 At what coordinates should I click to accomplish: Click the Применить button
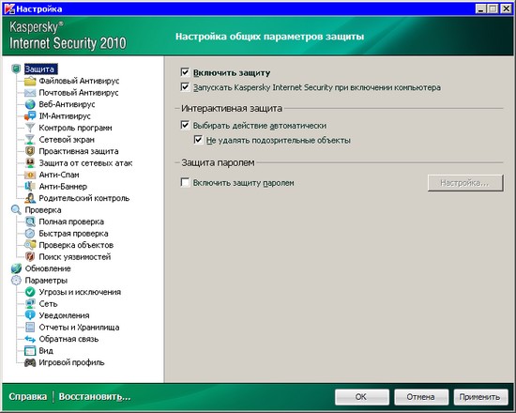pyautogui.click(x=480, y=397)
